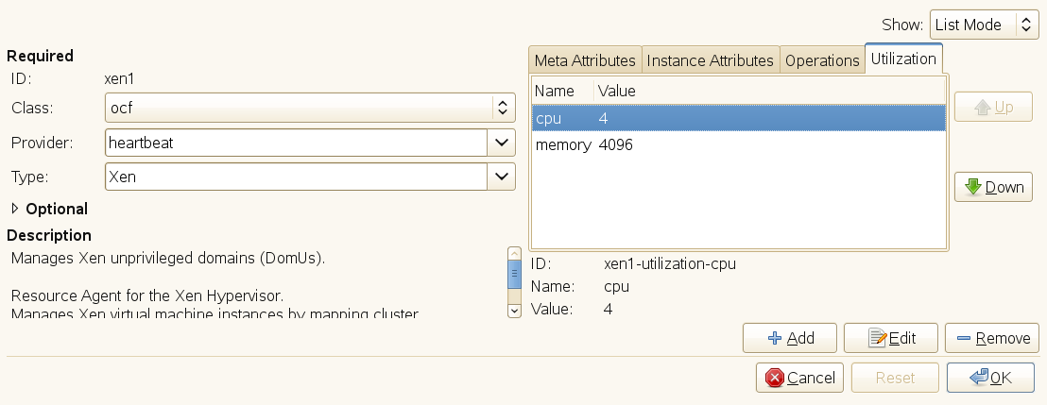1047x405 pixels.
Task: Click the Value column header
Action: (617, 91)
